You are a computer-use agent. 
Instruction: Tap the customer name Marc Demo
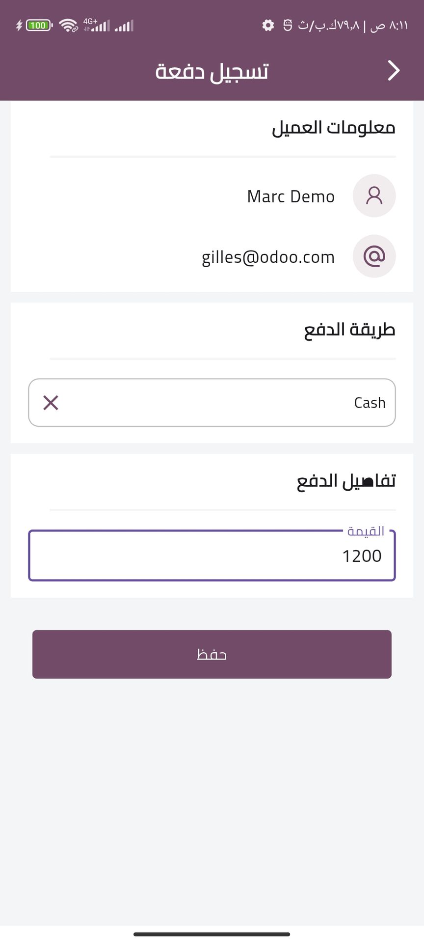point(291,196)
